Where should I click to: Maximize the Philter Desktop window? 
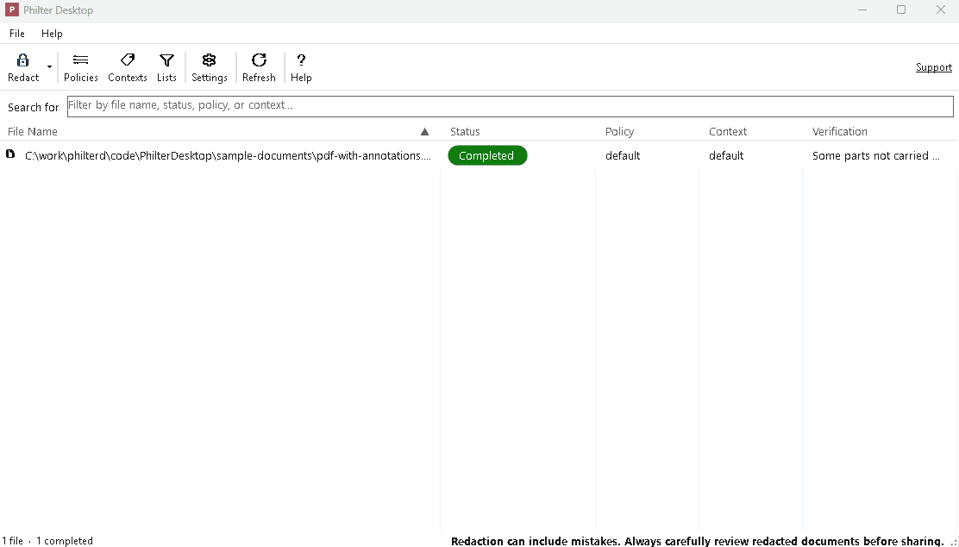(901, 9)
